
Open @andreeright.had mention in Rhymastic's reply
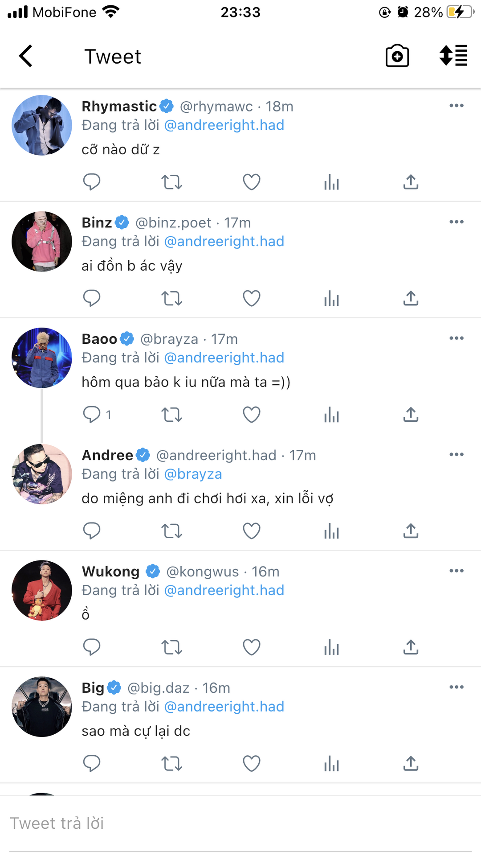(x=224, y=125)
